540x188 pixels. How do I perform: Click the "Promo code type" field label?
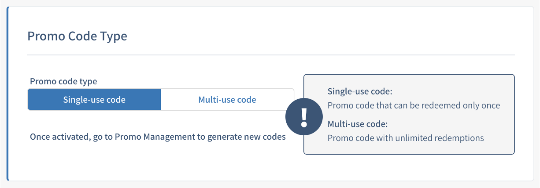pos(63,81)
